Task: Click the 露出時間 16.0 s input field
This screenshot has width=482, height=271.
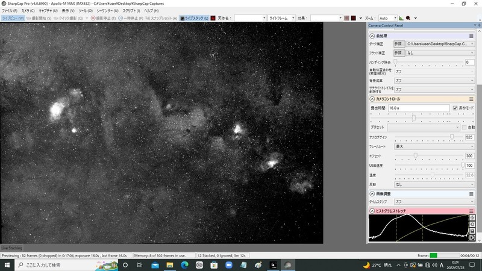Action: (x=418, y=108)
